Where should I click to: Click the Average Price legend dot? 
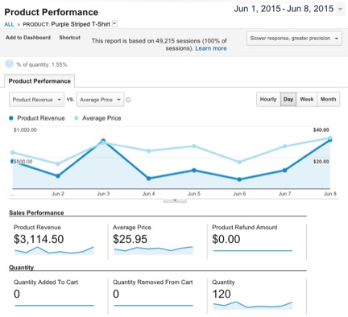[77, 118]
